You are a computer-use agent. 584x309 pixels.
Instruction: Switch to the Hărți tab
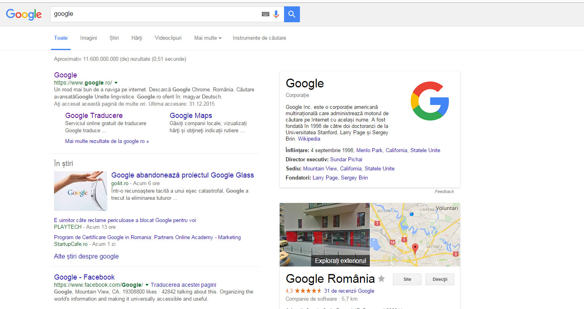pos(137,38)
